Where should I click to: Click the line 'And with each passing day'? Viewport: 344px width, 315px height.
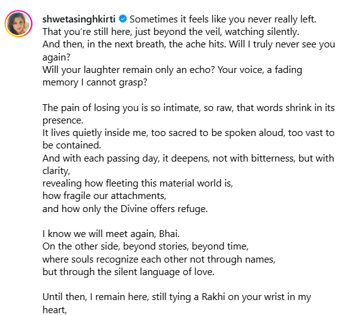[189, 158]
